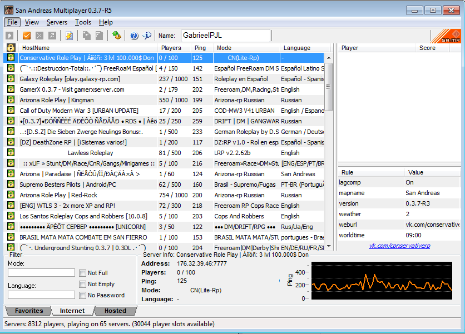This screenshot has width=465, height=334.
Task: Open the View menu
Action: 32,22
